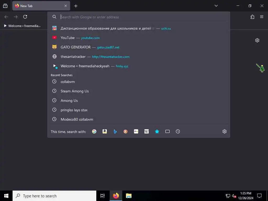
Task: Search this time with DuckDuckGo
Action: 125,131
